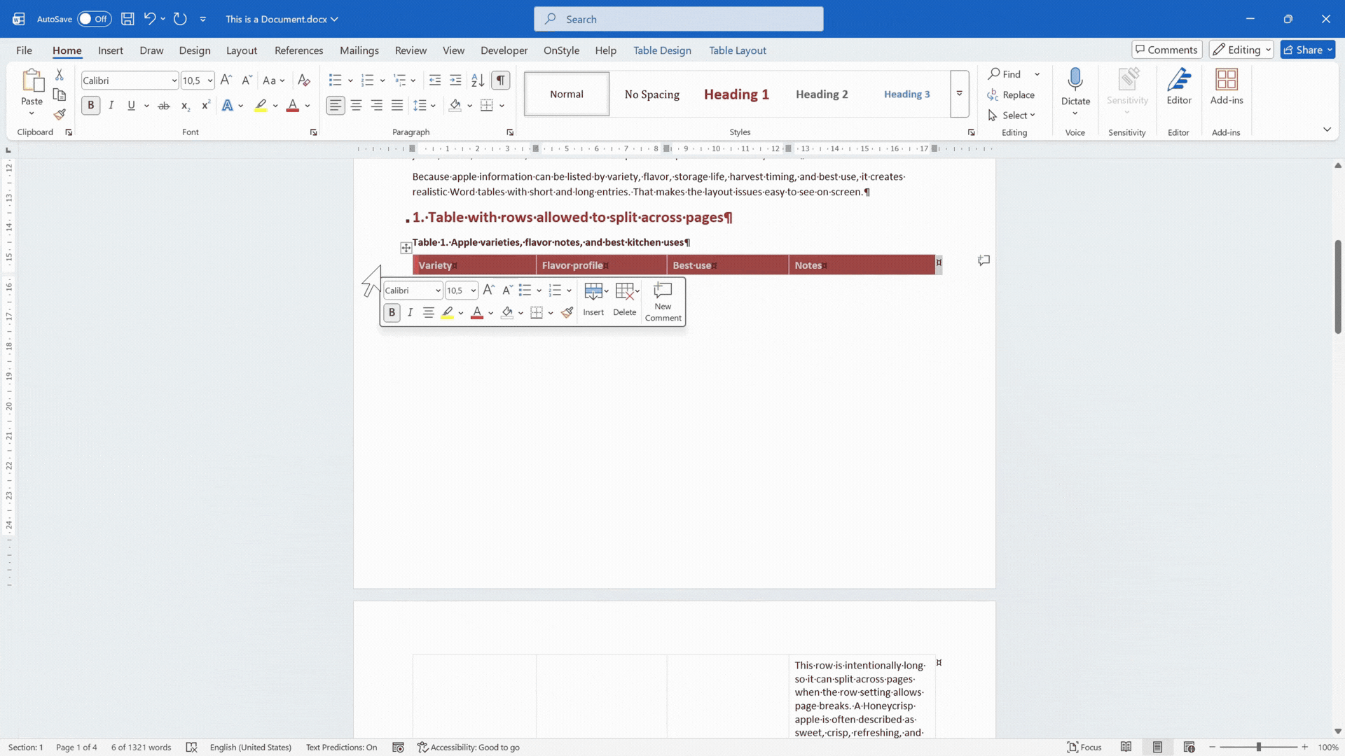Click the Replace button

click(1011, 95)
